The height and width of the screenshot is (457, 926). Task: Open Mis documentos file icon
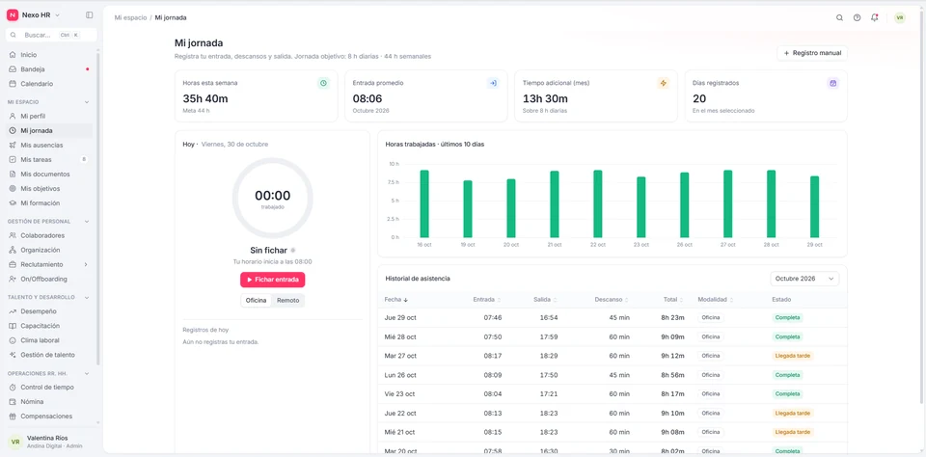[x=13, y=175]
